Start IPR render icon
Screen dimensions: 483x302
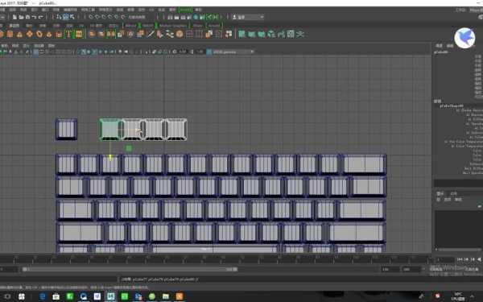click(x=183, y=17)
